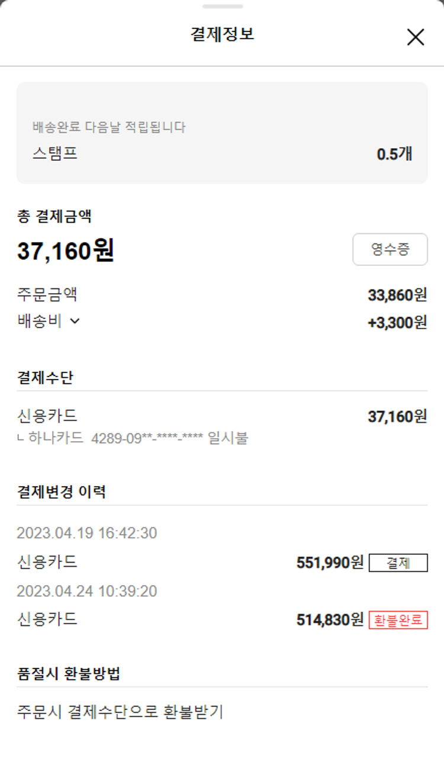Screen dimensions: 444x768
Task: Expand the 배송비 chevron arrow
Action: point(75,322)
